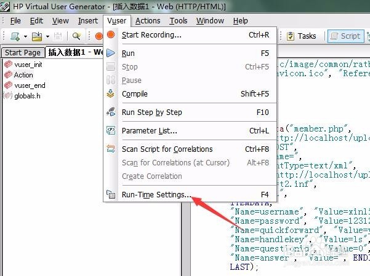The width and height of the screenshot is (370, 276).
Task: Click the Action red block icon
Action: [x=8, y=74]
